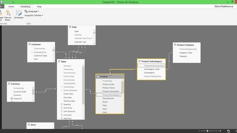Click the Sales table header icon
The width and height of the screenshot is (237, 133).
click(59, 62)
